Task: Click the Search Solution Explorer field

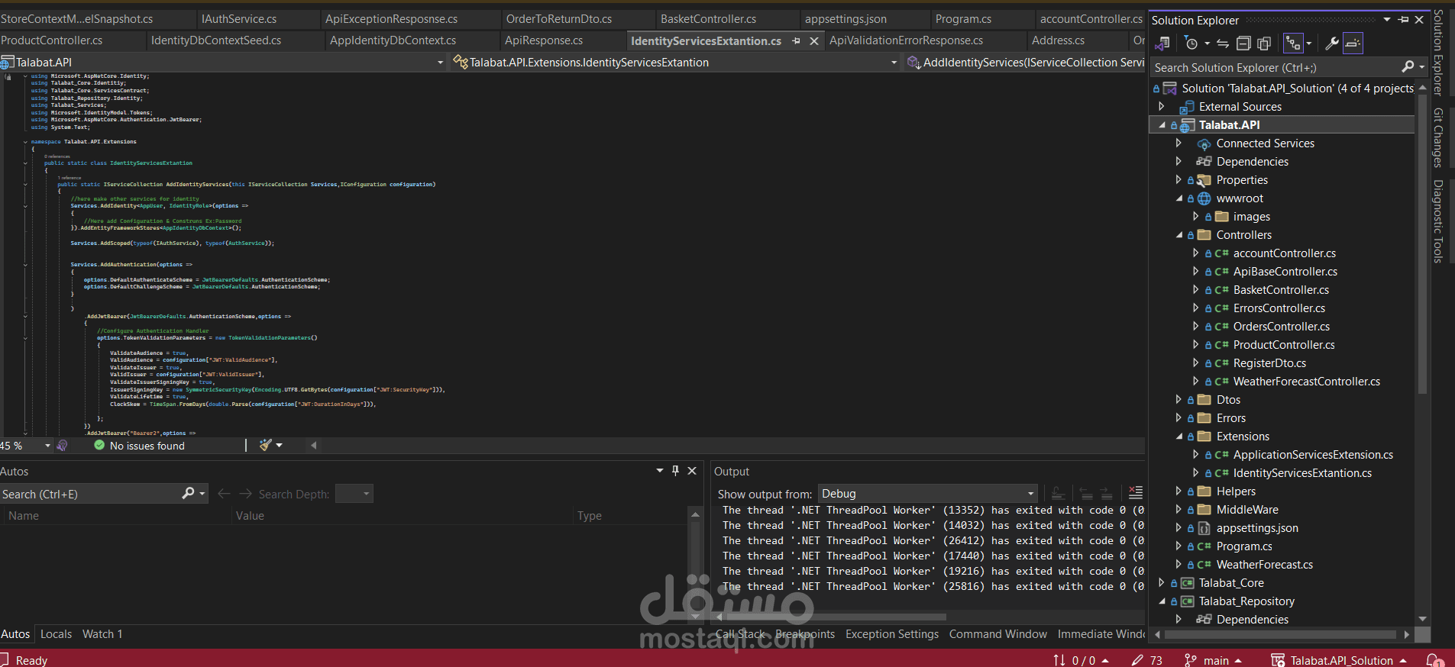Action: click(x=1276, y=68)
